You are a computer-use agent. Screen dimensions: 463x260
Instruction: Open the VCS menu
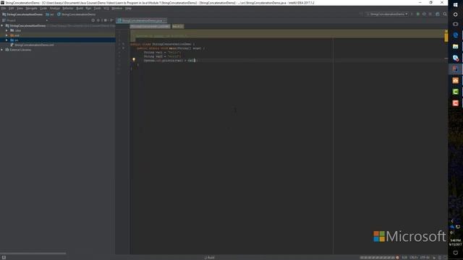click(106, 8)
